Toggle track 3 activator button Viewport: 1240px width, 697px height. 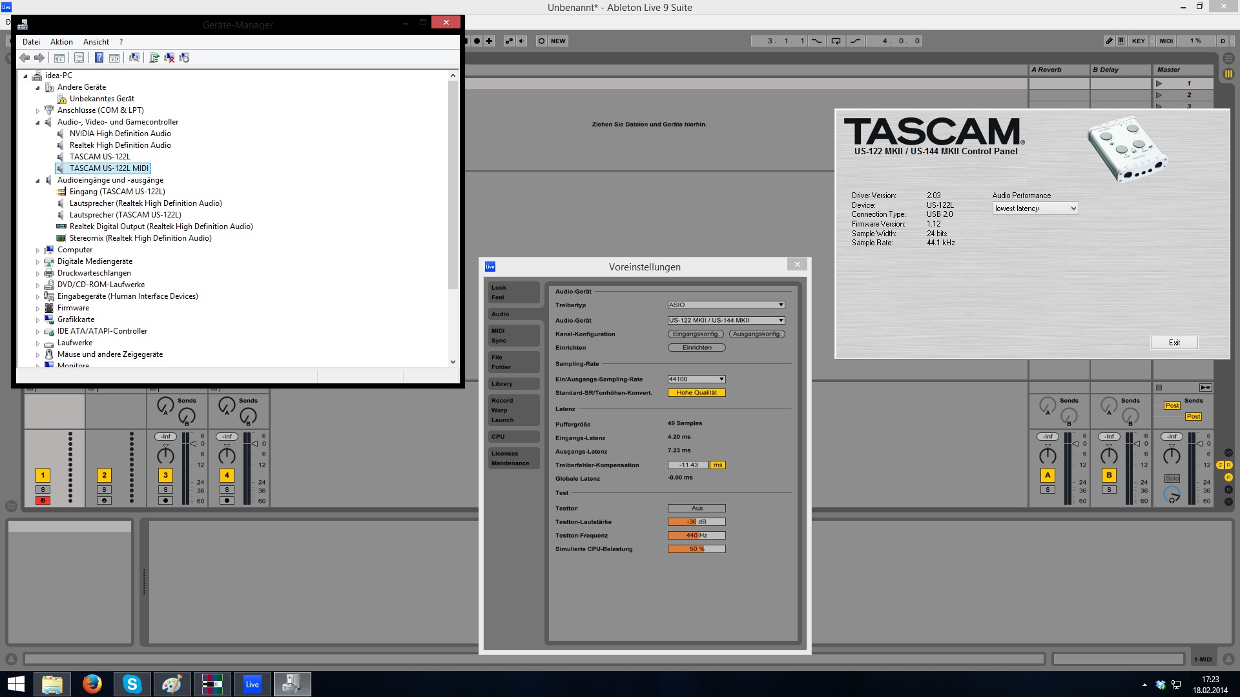[165, 475]
